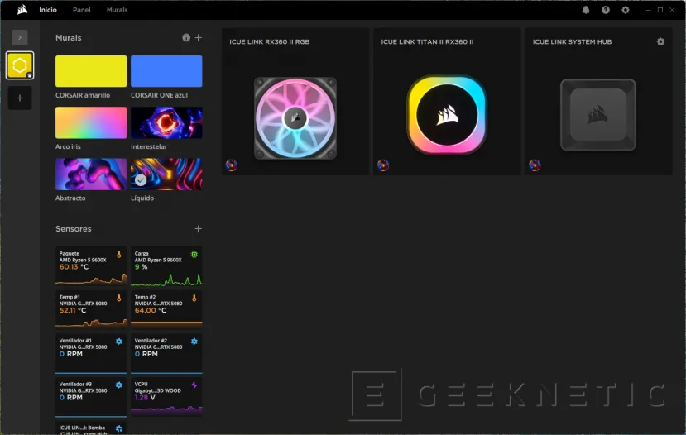Select the Abstracto mural thumbnail
686x435 pixels.
91,174
